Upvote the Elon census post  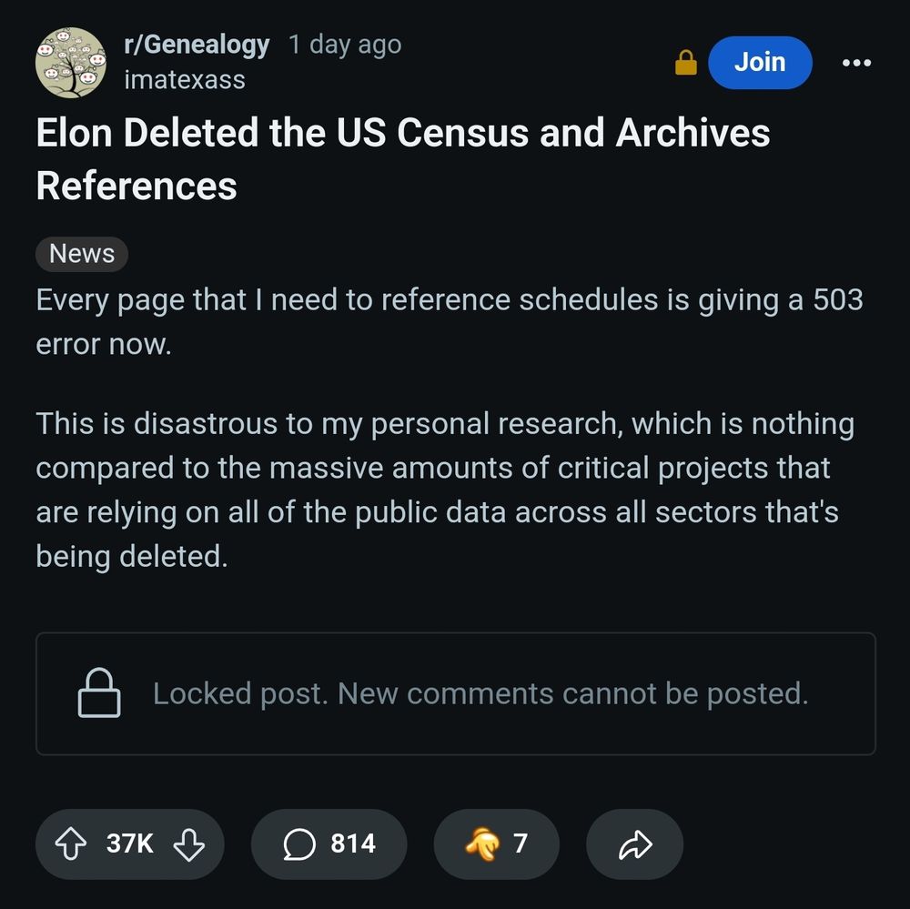69,844
